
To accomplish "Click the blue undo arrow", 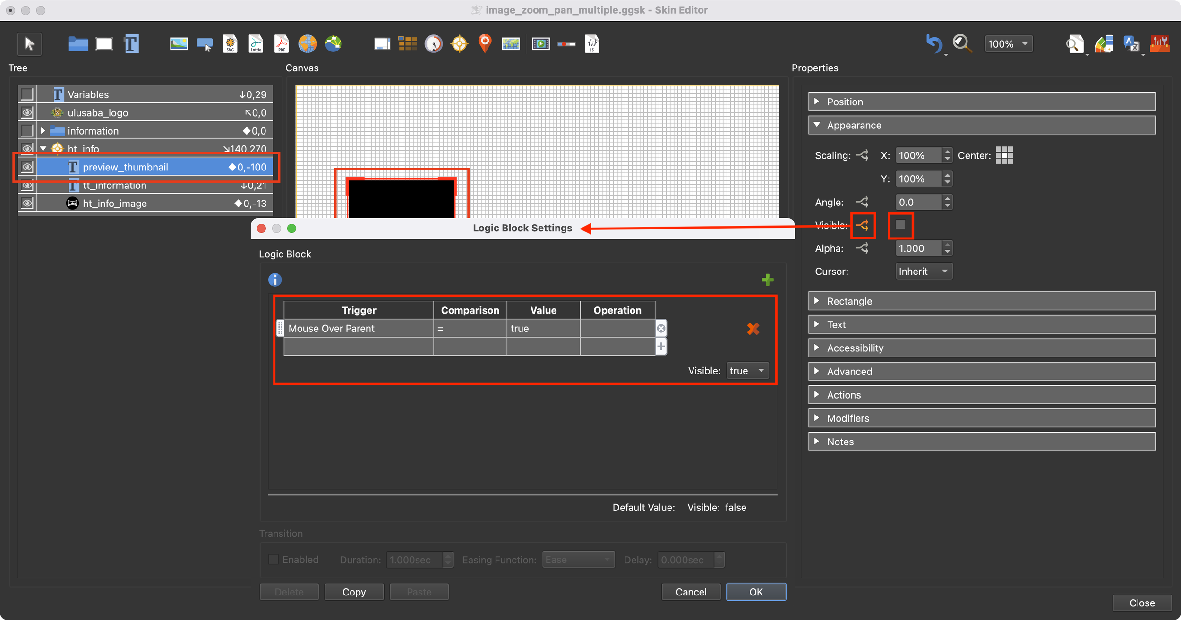I will pyautogui.click(x=934, y=44).
